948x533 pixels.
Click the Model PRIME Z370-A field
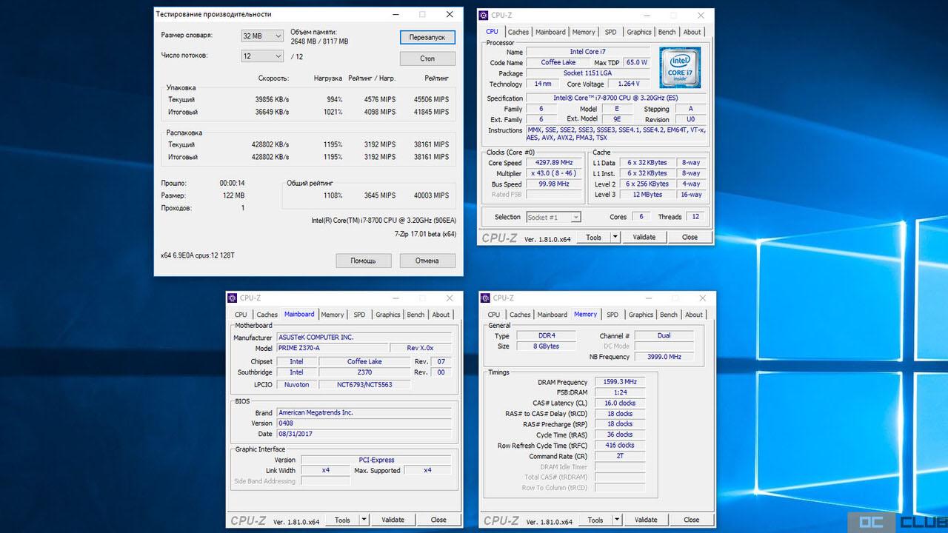coord(332,348)
